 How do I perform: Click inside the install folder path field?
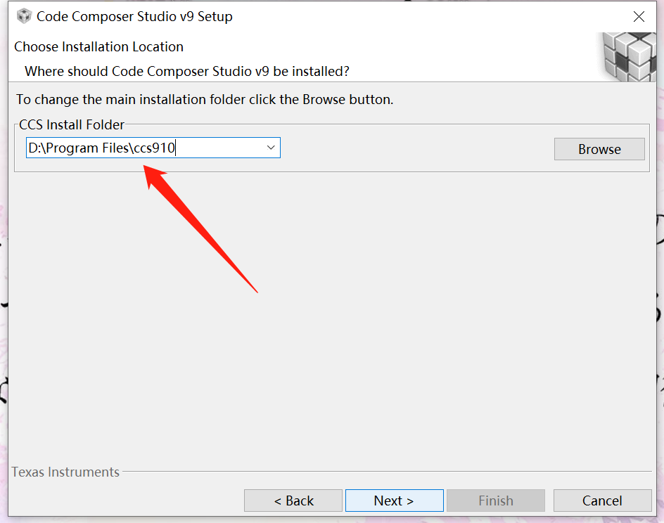pyautogui.click(x=141, y=148)
